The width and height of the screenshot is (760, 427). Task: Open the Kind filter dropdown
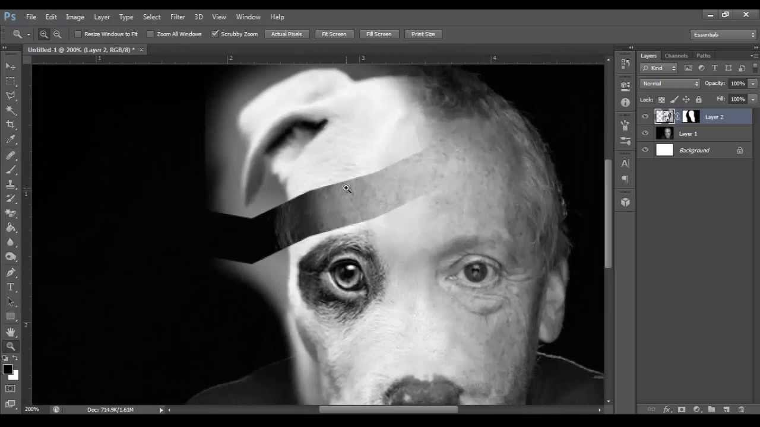click(659, 68)
